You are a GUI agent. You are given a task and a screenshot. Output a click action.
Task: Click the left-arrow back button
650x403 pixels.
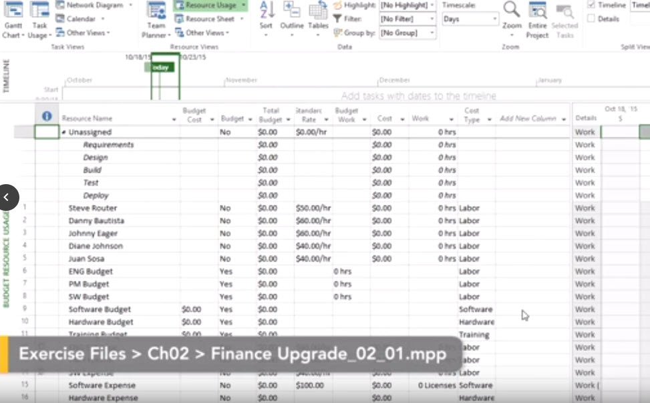[x=7, y=197]
